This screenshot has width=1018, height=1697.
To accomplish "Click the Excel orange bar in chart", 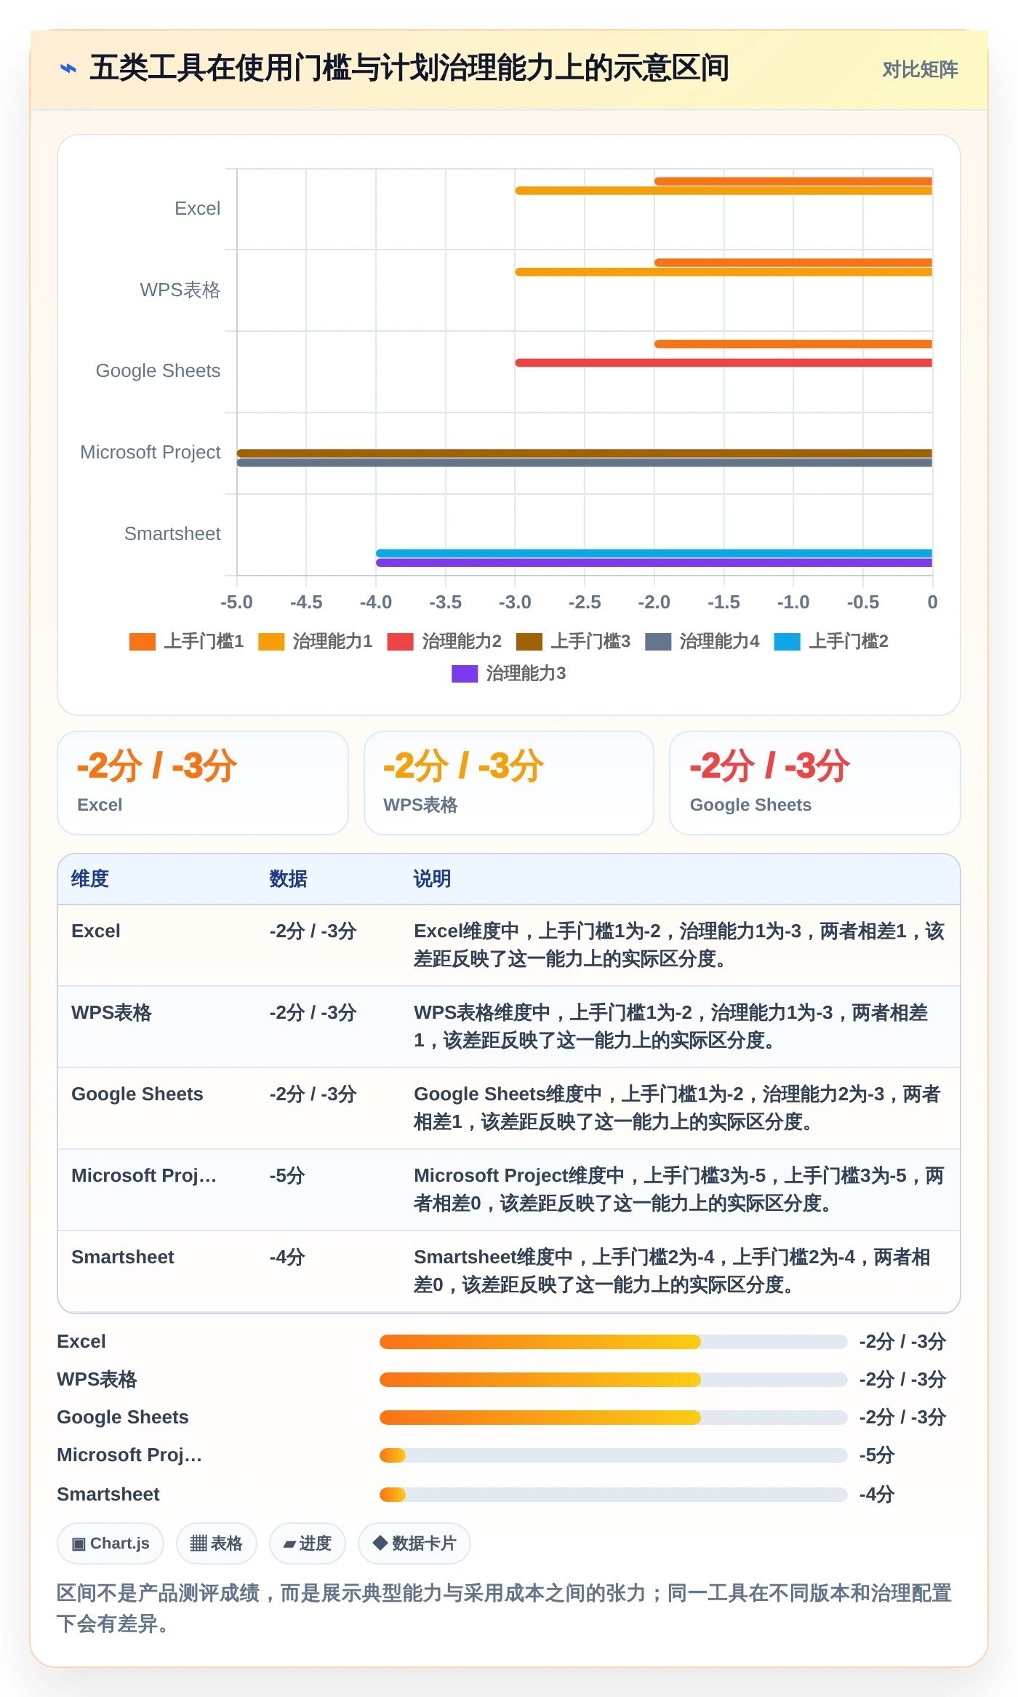I will (x=793, y=182).
